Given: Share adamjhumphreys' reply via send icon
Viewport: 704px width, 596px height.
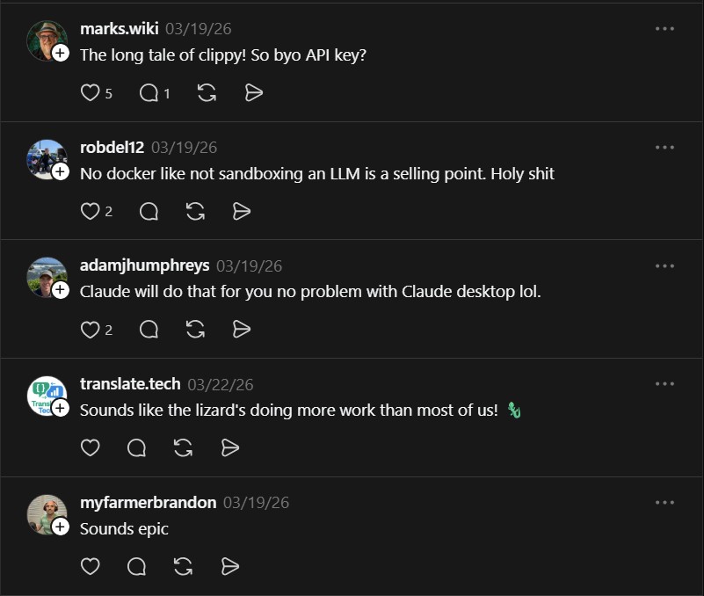Looking at the screenshot, I should pos(241,330).
